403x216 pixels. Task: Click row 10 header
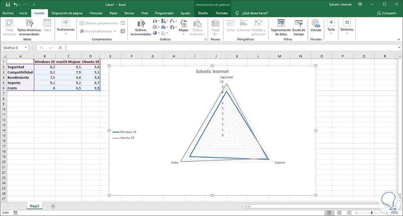(x=4, y=109)
